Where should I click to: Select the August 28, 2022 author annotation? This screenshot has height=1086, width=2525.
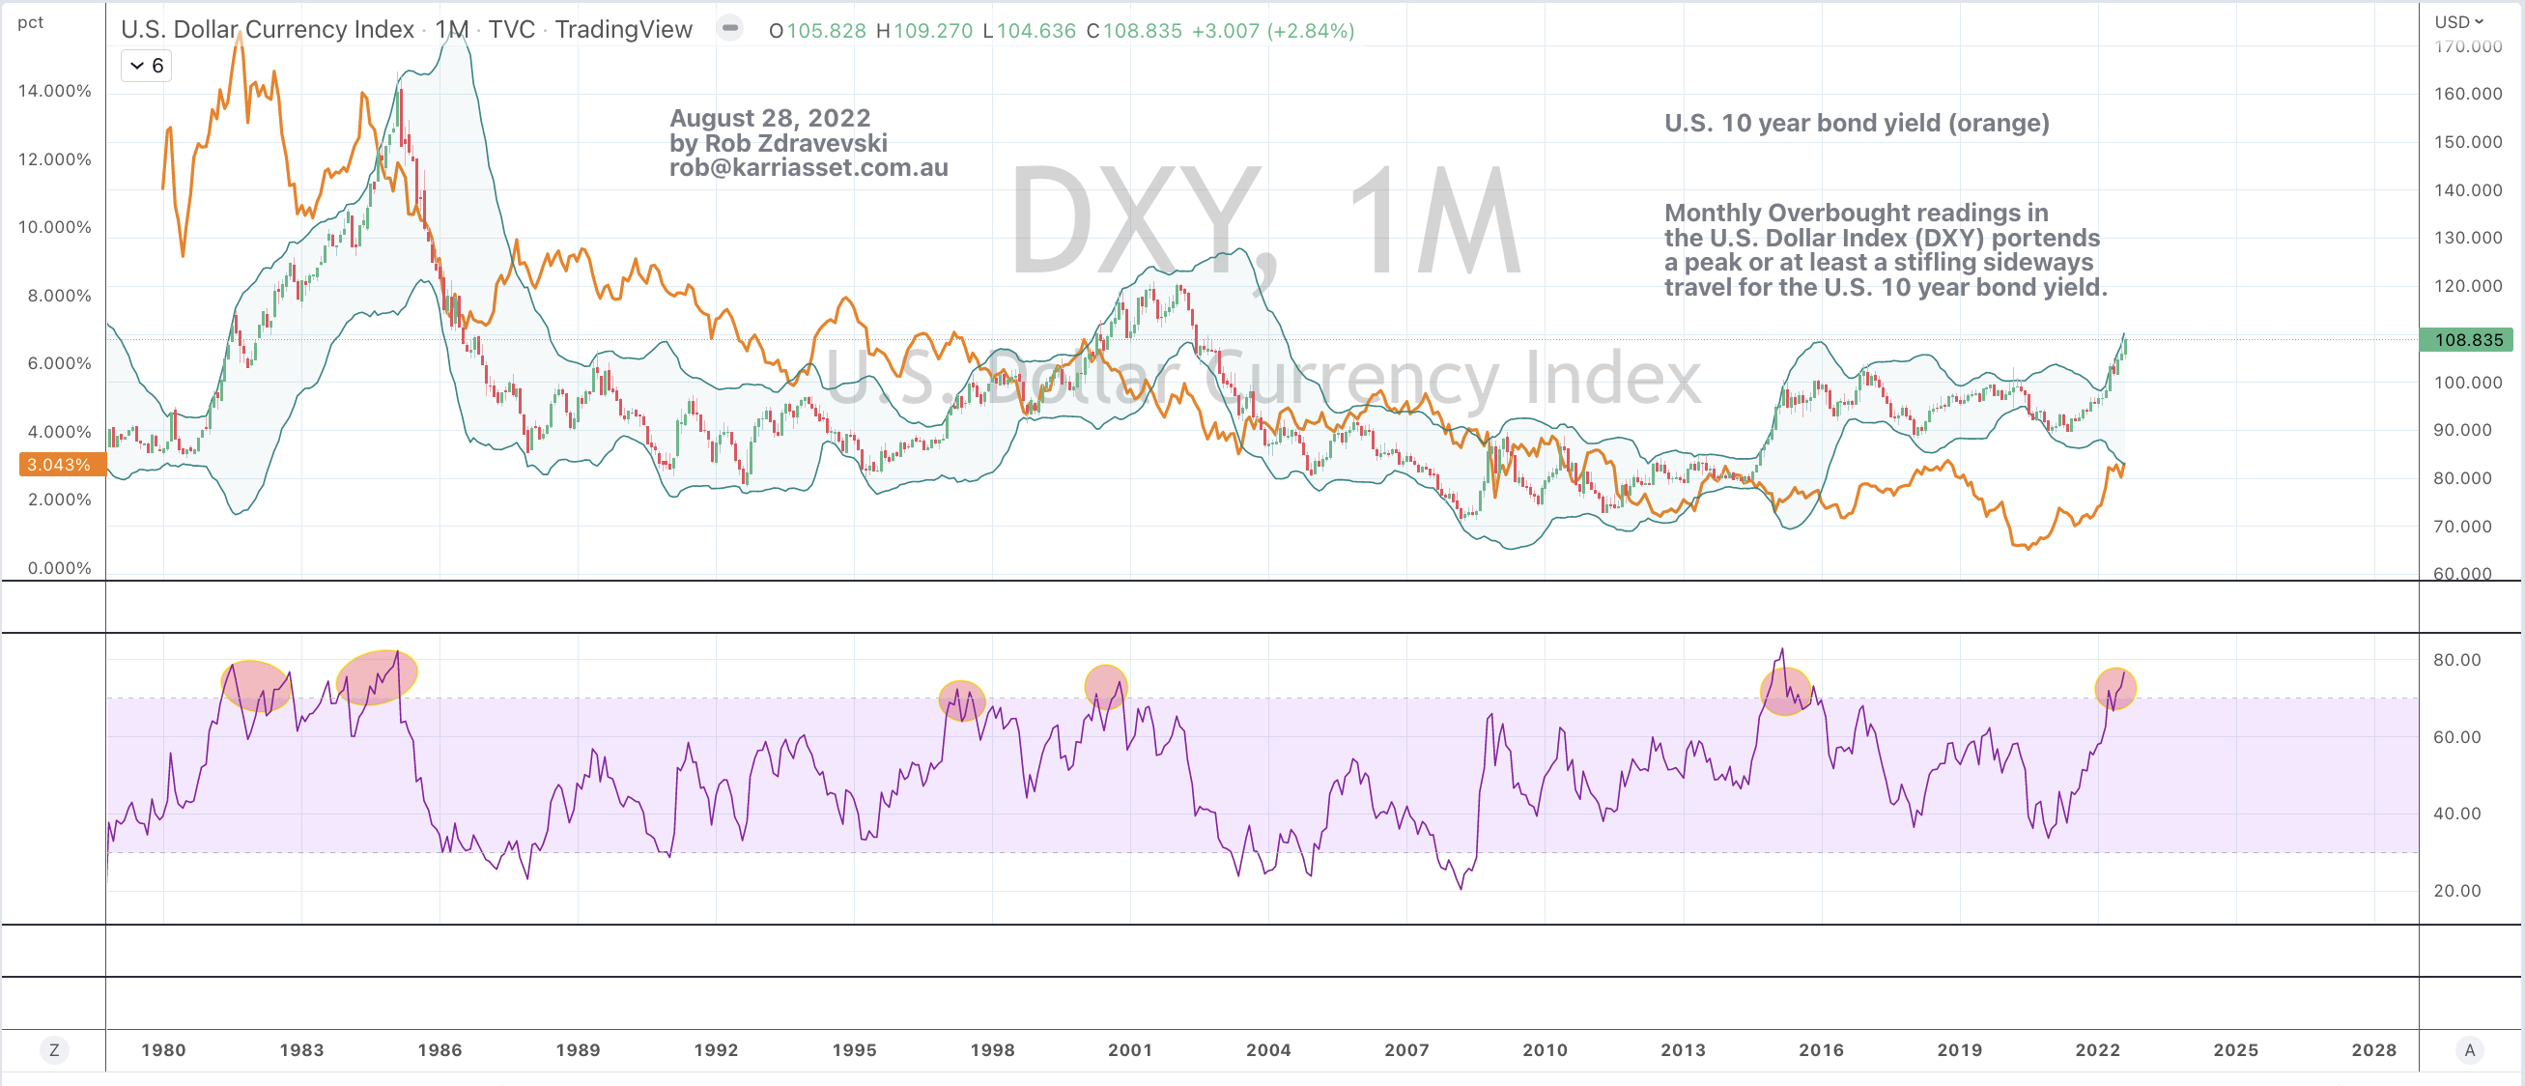point(808,143)
